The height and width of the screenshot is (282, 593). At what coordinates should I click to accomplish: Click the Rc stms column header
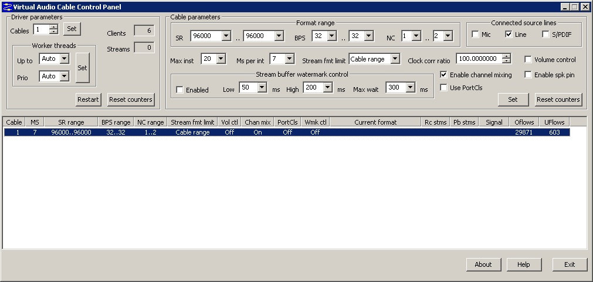(x=436, y=122)
